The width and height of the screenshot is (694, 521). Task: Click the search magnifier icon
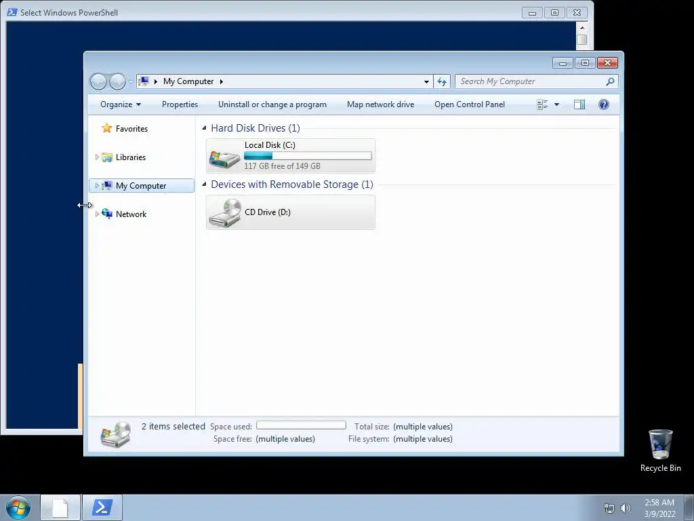click(x=611, y=81)
